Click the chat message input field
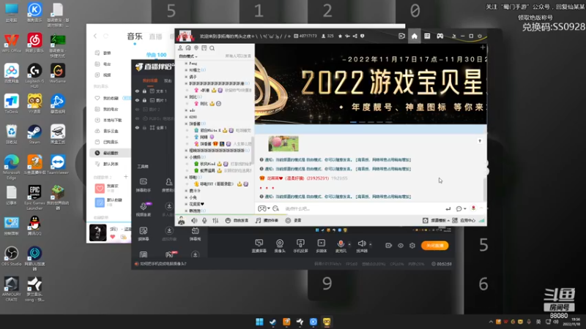Viewport: 586px width, 329px height. [x=363, y=208]
